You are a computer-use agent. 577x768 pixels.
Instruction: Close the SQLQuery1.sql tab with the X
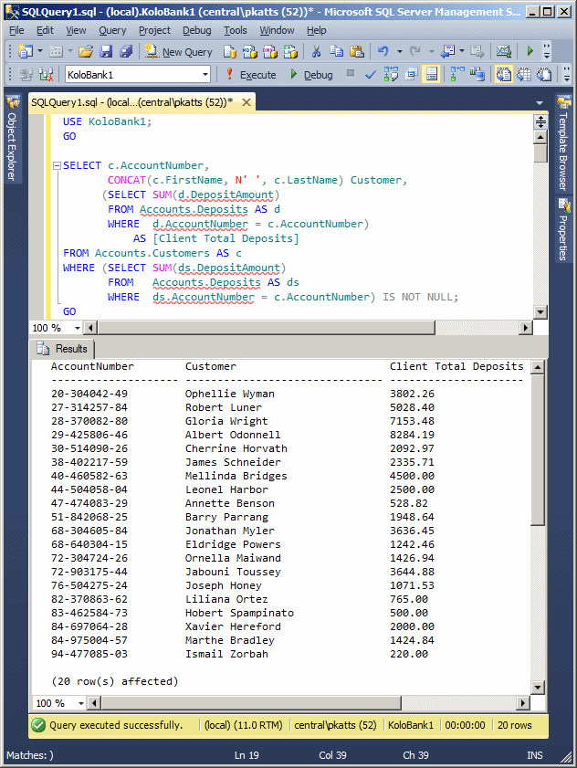[x=247, y=102]
